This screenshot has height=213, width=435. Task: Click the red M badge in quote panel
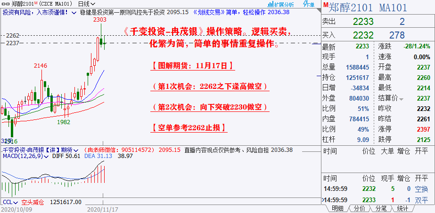325,5
